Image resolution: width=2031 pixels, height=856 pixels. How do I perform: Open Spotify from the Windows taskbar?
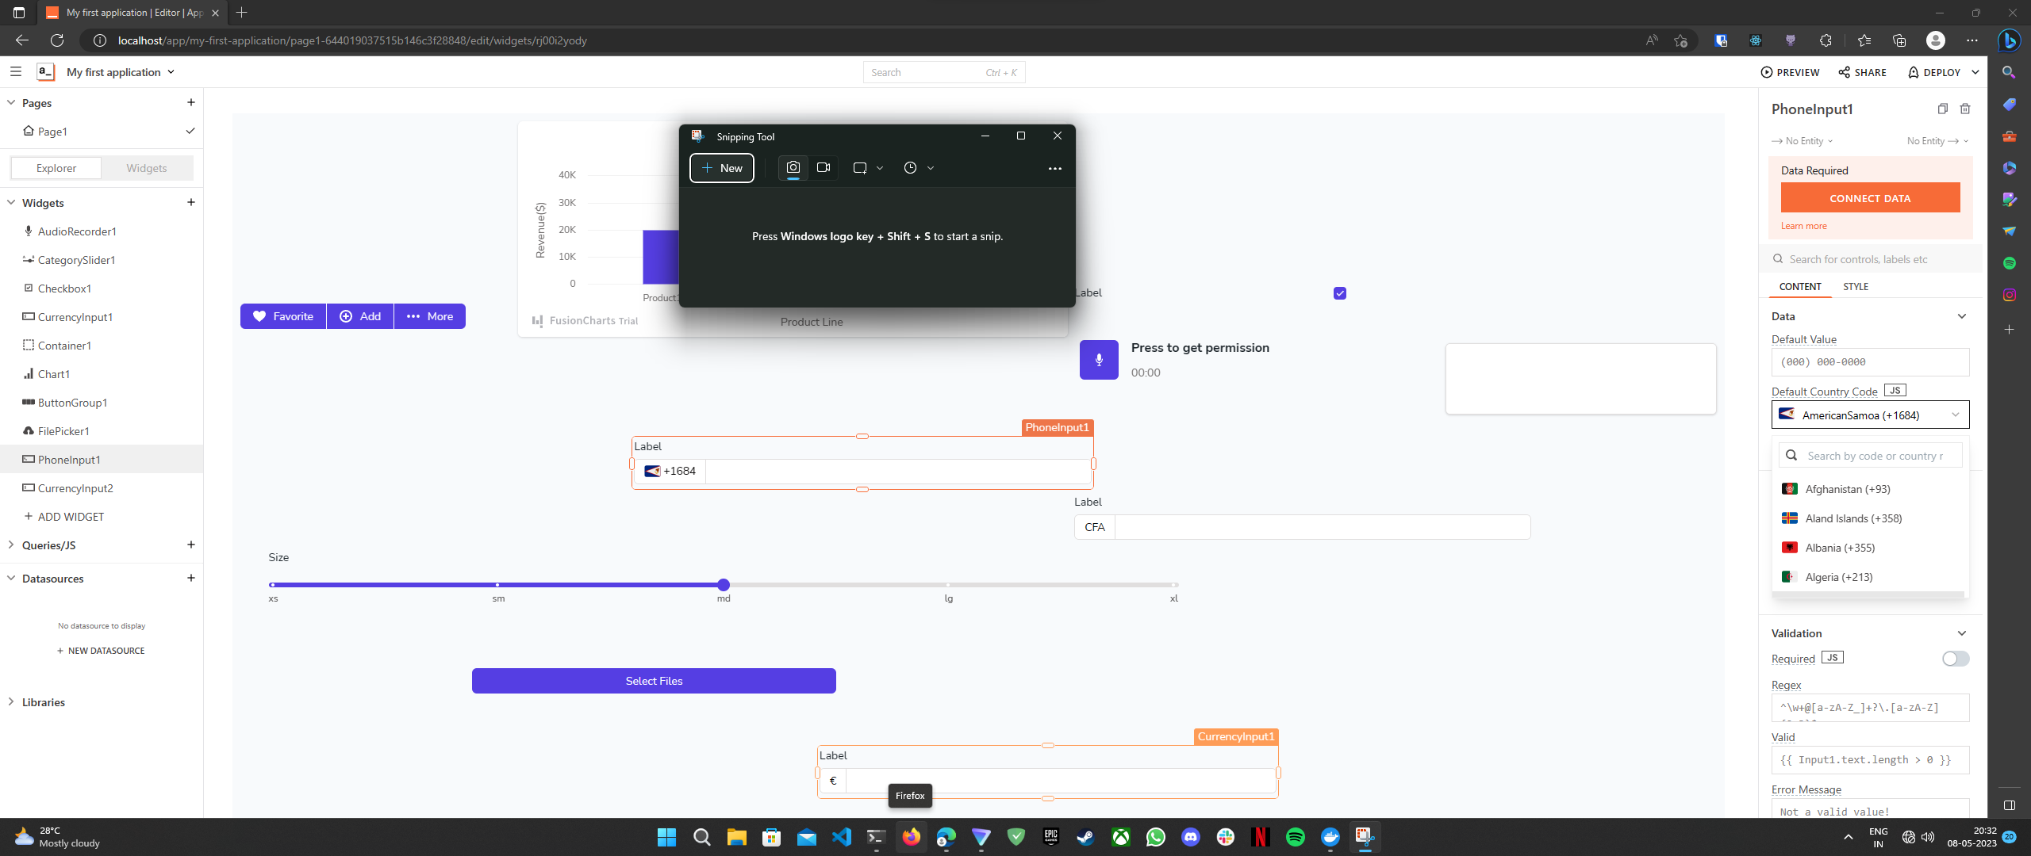(x=1295, y=837)
